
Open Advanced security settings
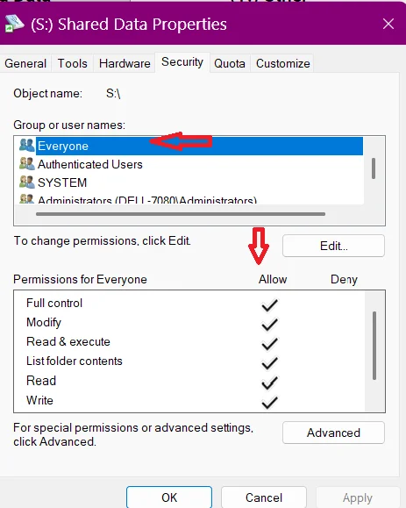333,433
